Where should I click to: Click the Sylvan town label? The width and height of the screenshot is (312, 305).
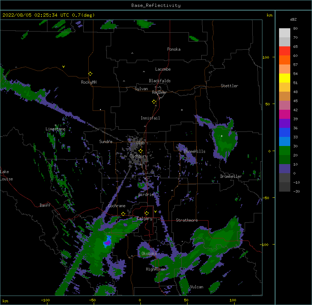(x=141, y=89)
